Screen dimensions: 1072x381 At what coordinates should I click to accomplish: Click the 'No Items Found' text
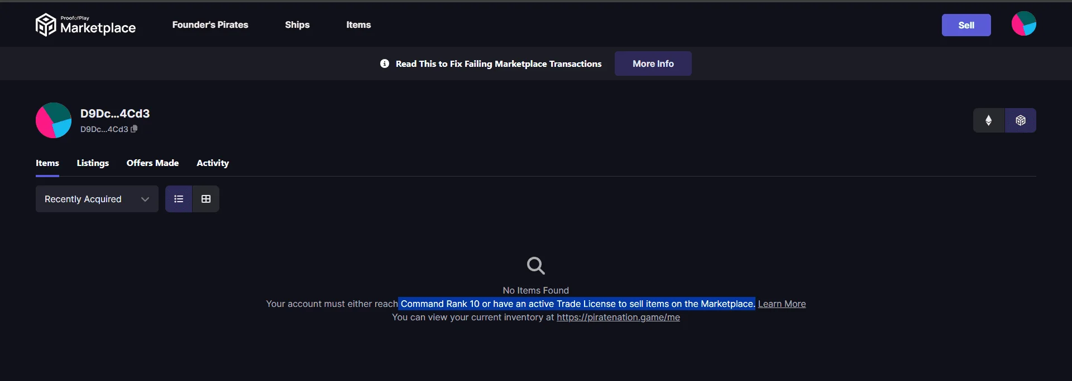click(x=536, y=290)
